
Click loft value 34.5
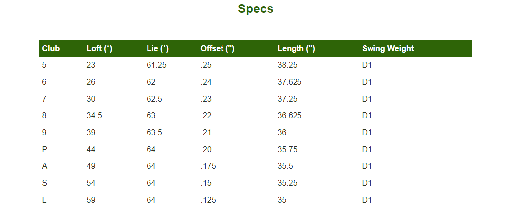click(94, 115)
